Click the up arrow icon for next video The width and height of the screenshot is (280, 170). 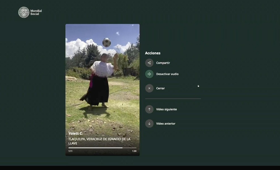pos(149,109)
